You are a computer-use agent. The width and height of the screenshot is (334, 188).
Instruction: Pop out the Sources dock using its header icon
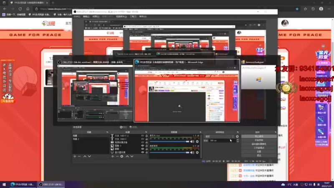coord(146,132)
